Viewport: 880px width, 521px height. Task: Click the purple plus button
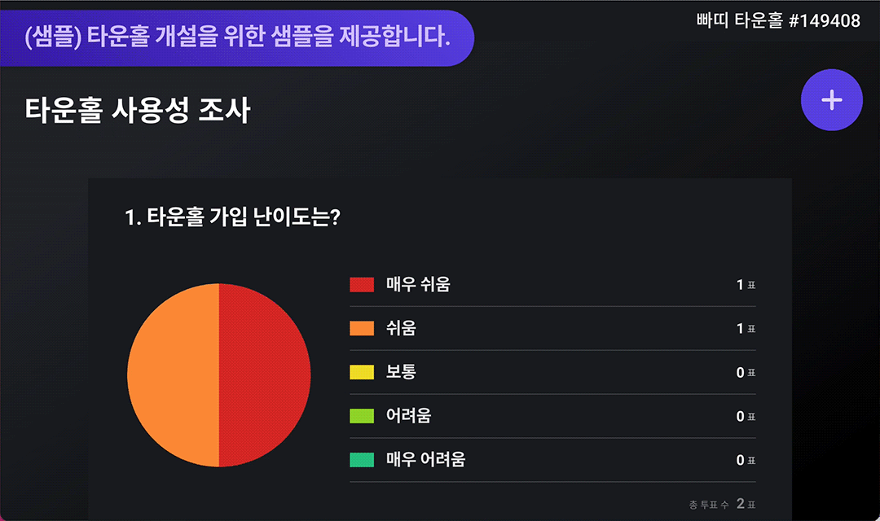pos(831,100)
